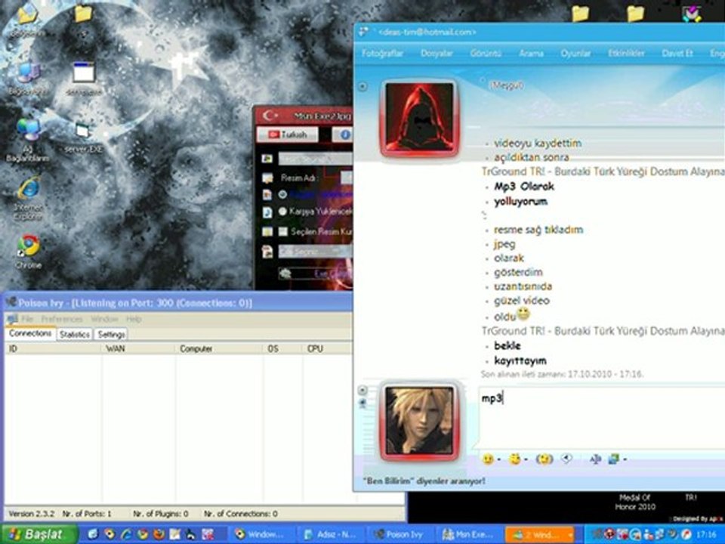This screenshot has width=725, height=544.
Task: Click the Turkish language button
Action: 287,134
